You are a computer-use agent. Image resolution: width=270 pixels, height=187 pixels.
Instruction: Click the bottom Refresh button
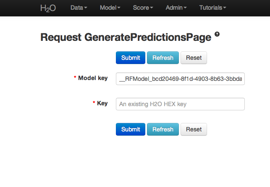click(x=163, y=129)
